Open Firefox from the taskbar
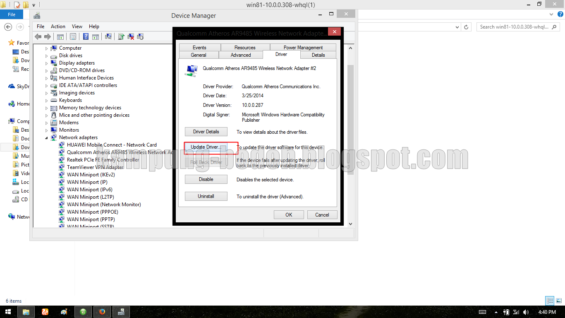This screenshot has height=318, width=565. click(x=102, y=312)
